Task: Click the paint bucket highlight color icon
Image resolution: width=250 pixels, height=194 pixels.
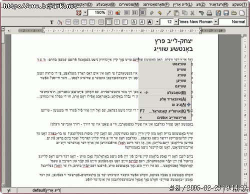Action: pos(59,22)
